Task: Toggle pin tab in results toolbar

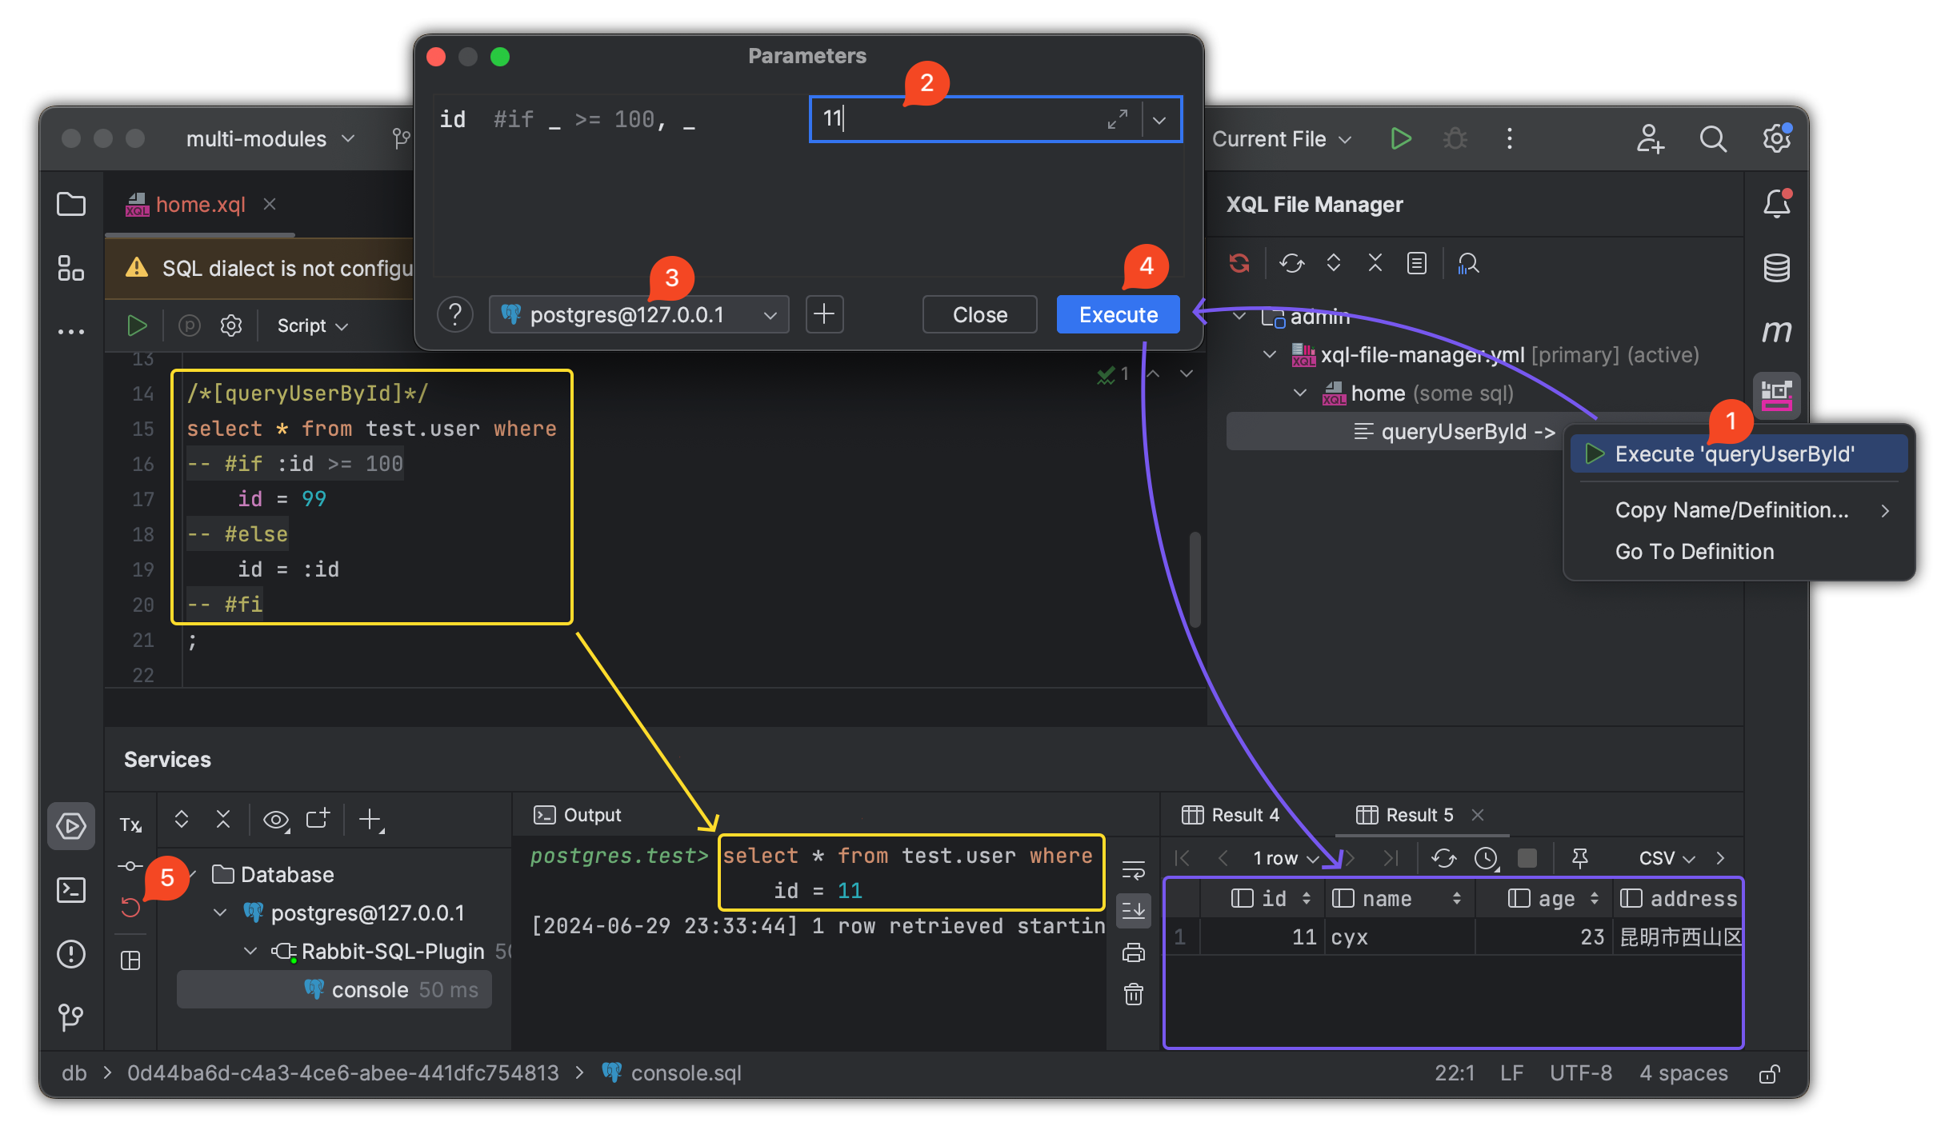Action: (1580, 858)
